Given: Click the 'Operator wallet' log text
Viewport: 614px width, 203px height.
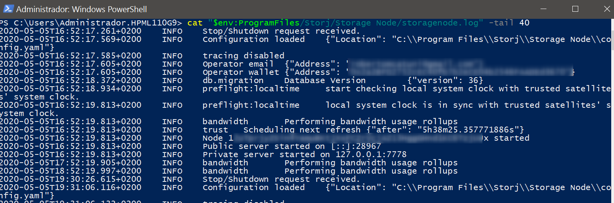Looking at the screenshot, I should 240,72.
